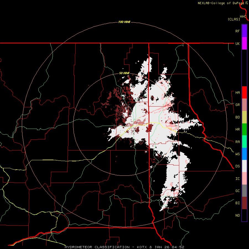Image resolution: width=249 pixels, height=249 pixels.
Task: Click the [CLAS] label above the legend
Action: [234, 19]
